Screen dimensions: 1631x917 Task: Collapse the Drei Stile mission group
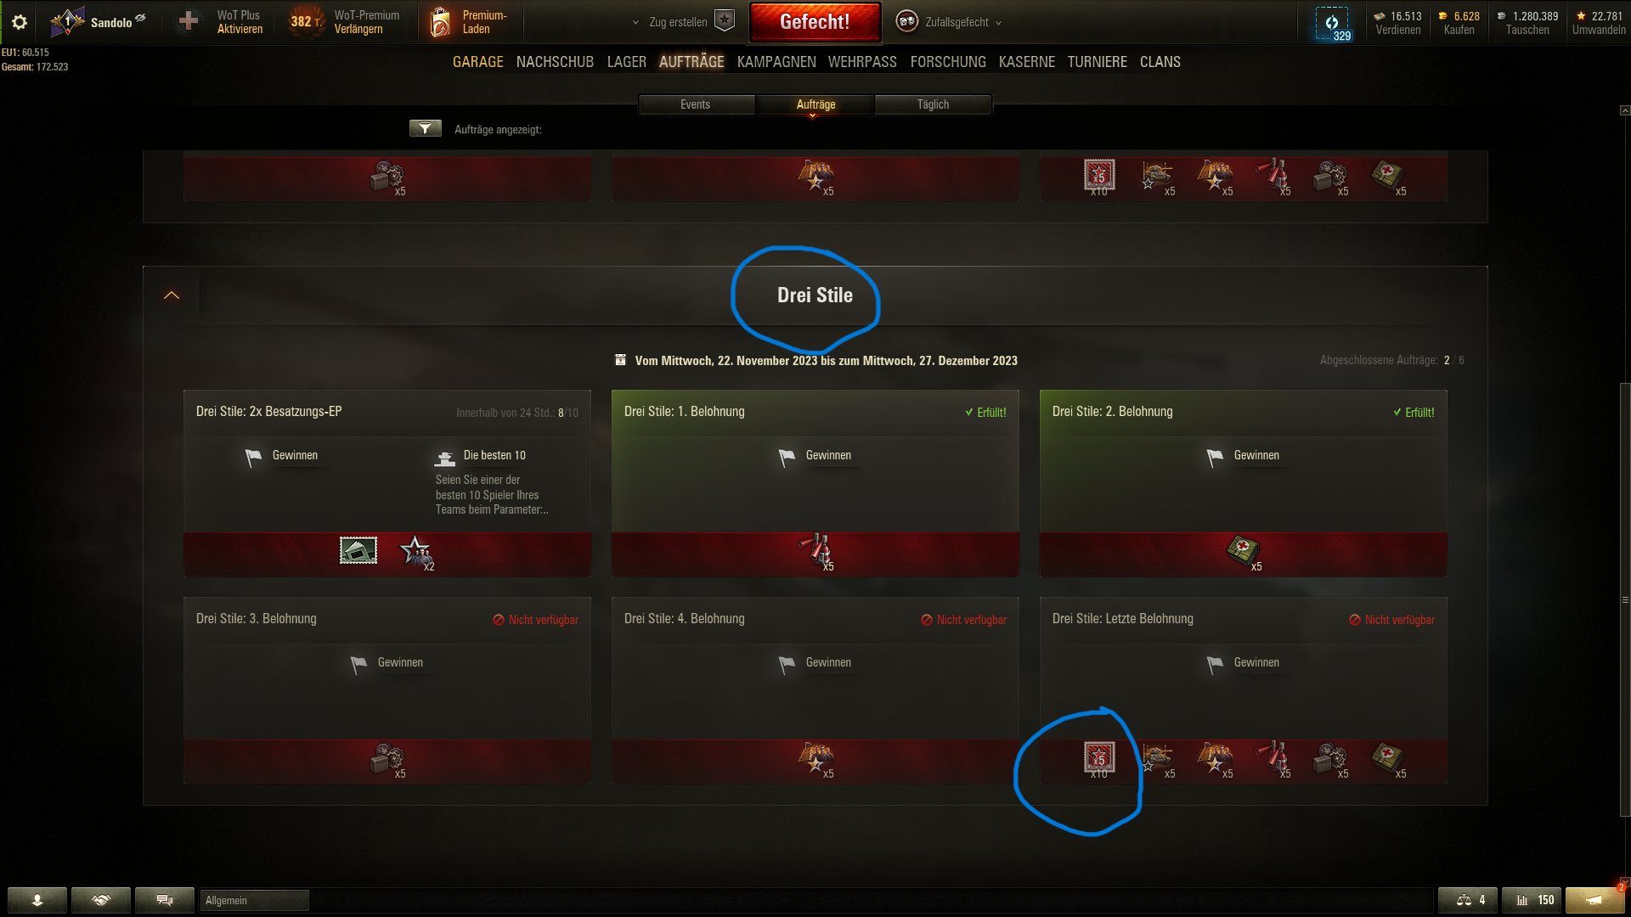172,295
